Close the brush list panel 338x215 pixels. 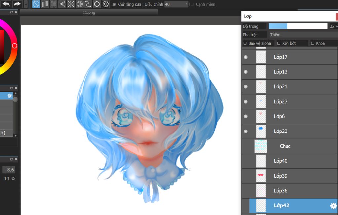point(16,88)
